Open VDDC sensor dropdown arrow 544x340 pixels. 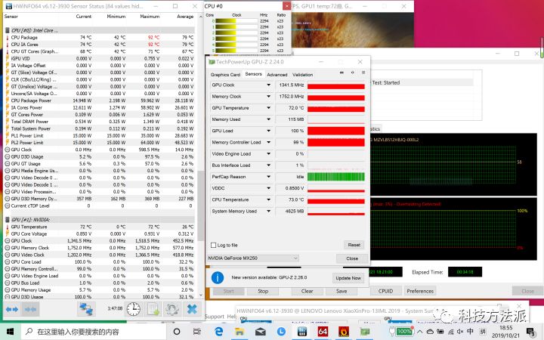(x=268, y=188)
